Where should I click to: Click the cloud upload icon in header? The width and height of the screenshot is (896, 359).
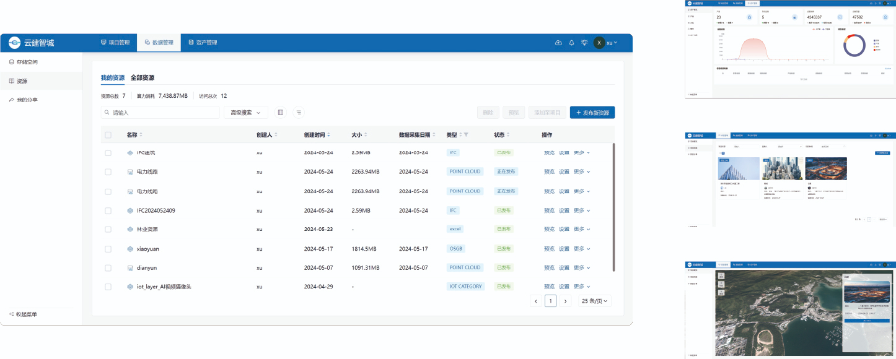coord(558,43)
